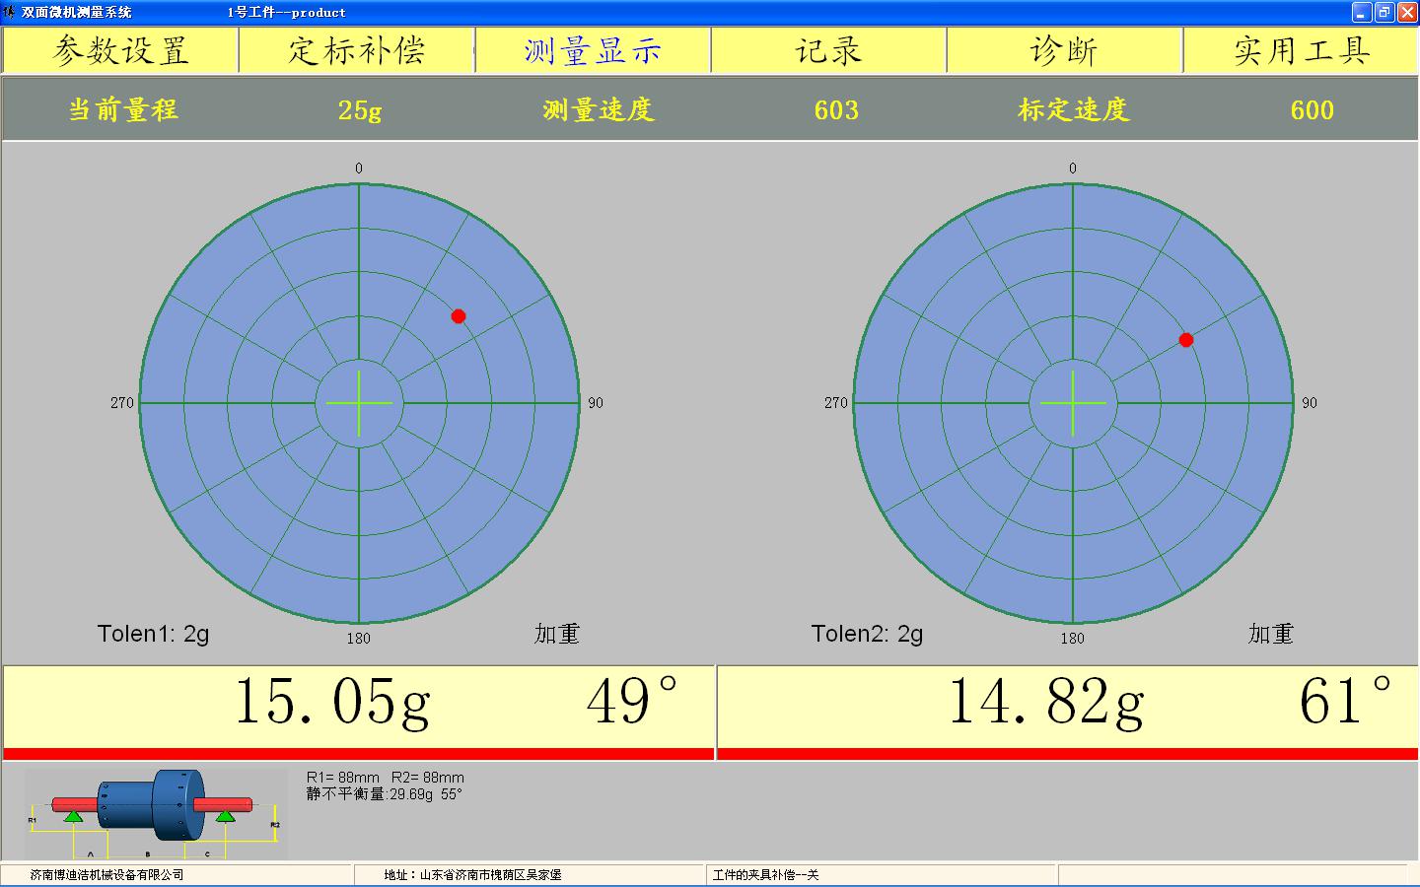
Task: Click the 14.82g right plane reading
Action: tap(1046, 702)
